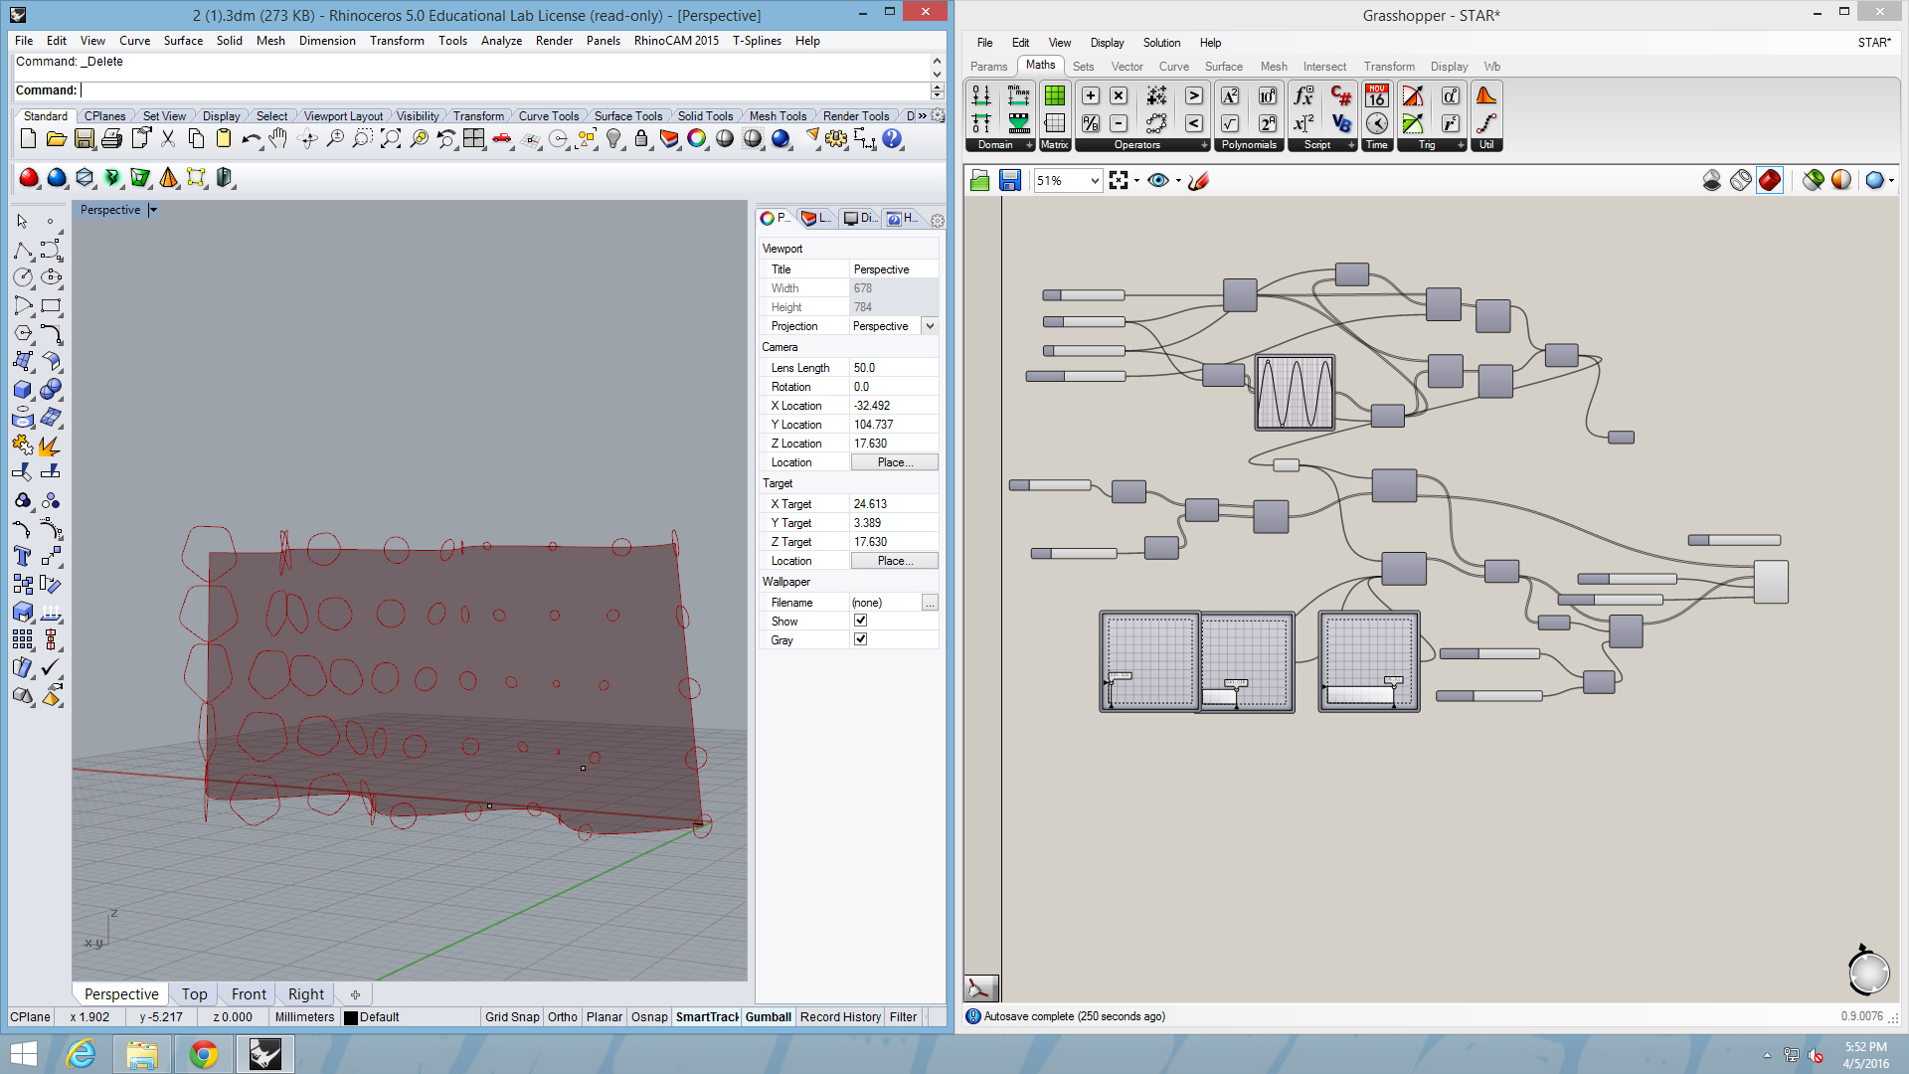1909x1074 pixels.
Task: Select the Square Root polynomial component icon
Action: 1230,123
